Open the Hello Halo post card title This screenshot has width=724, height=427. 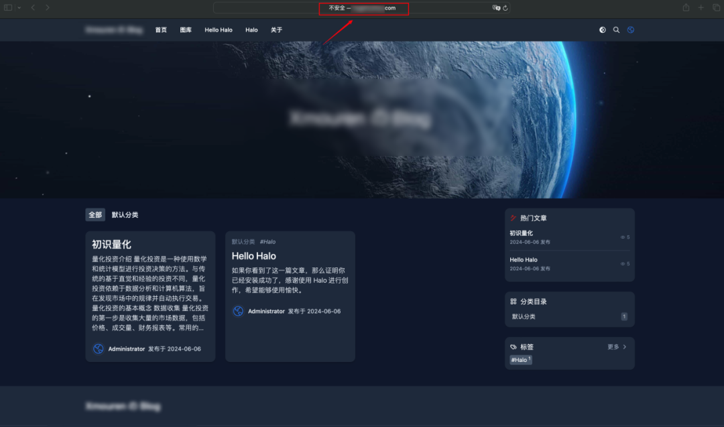point(253,256)
